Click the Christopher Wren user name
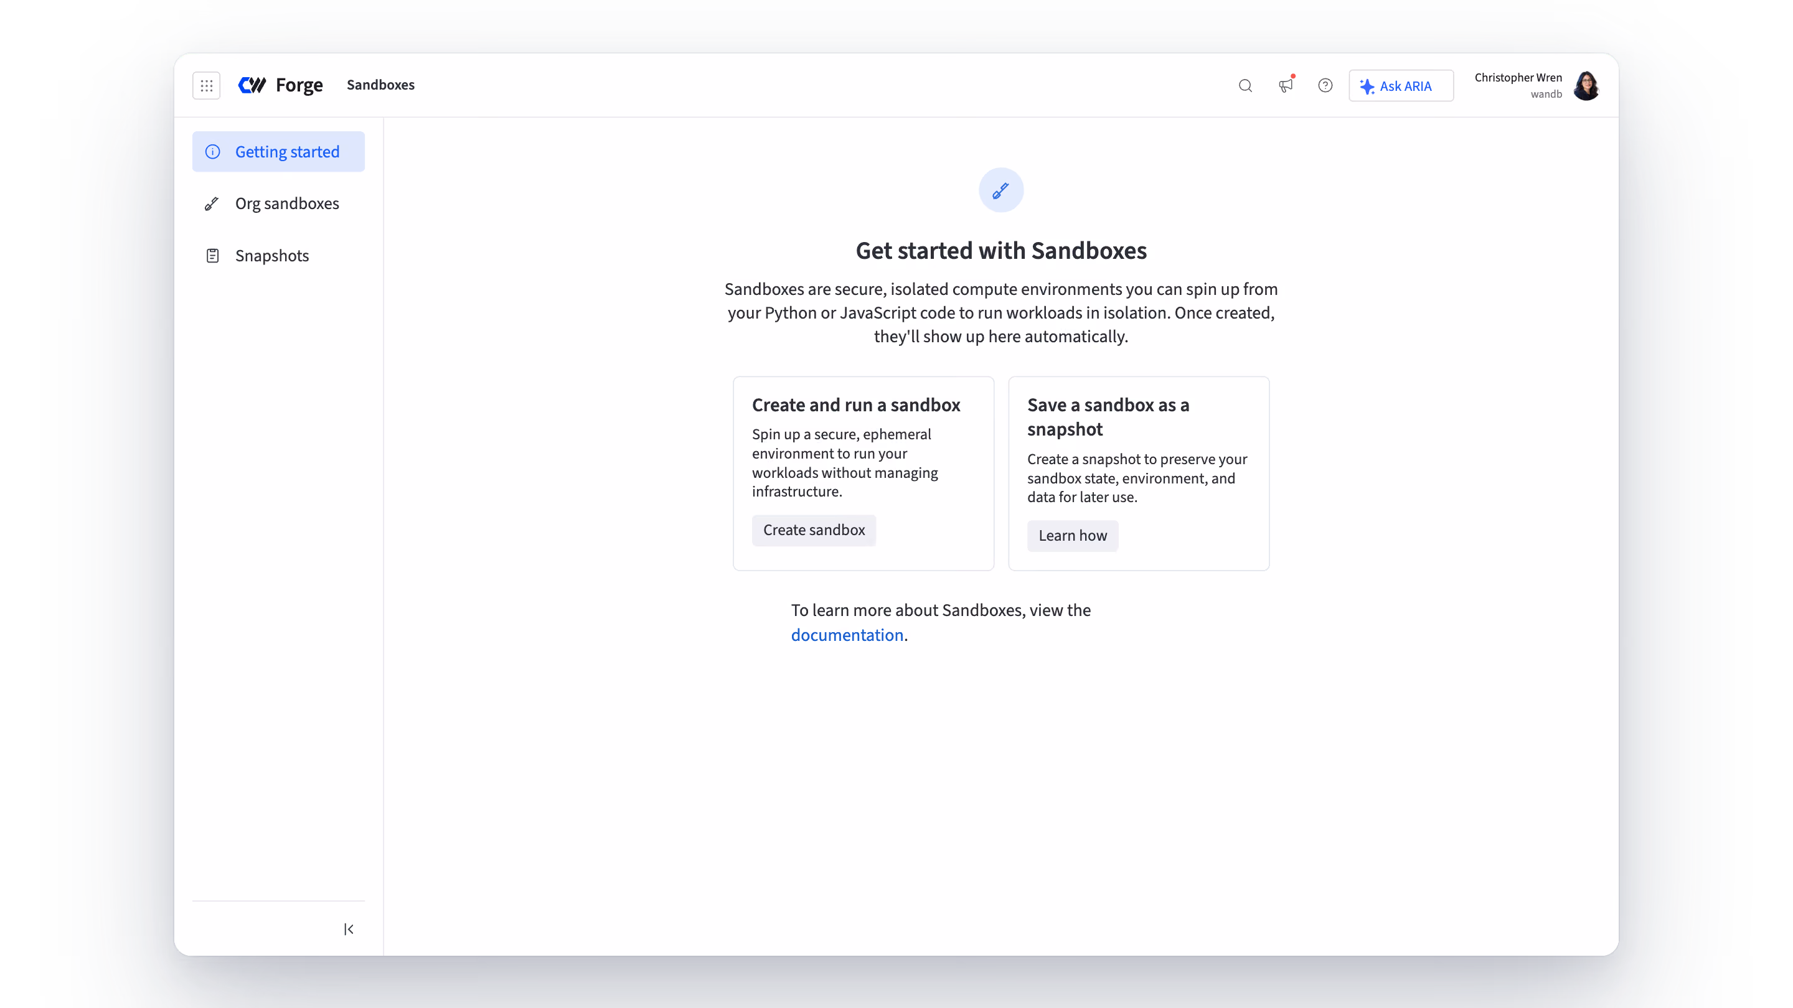 [x=1518, y=77]
